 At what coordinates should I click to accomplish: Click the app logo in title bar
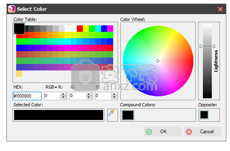pos(12,9)
